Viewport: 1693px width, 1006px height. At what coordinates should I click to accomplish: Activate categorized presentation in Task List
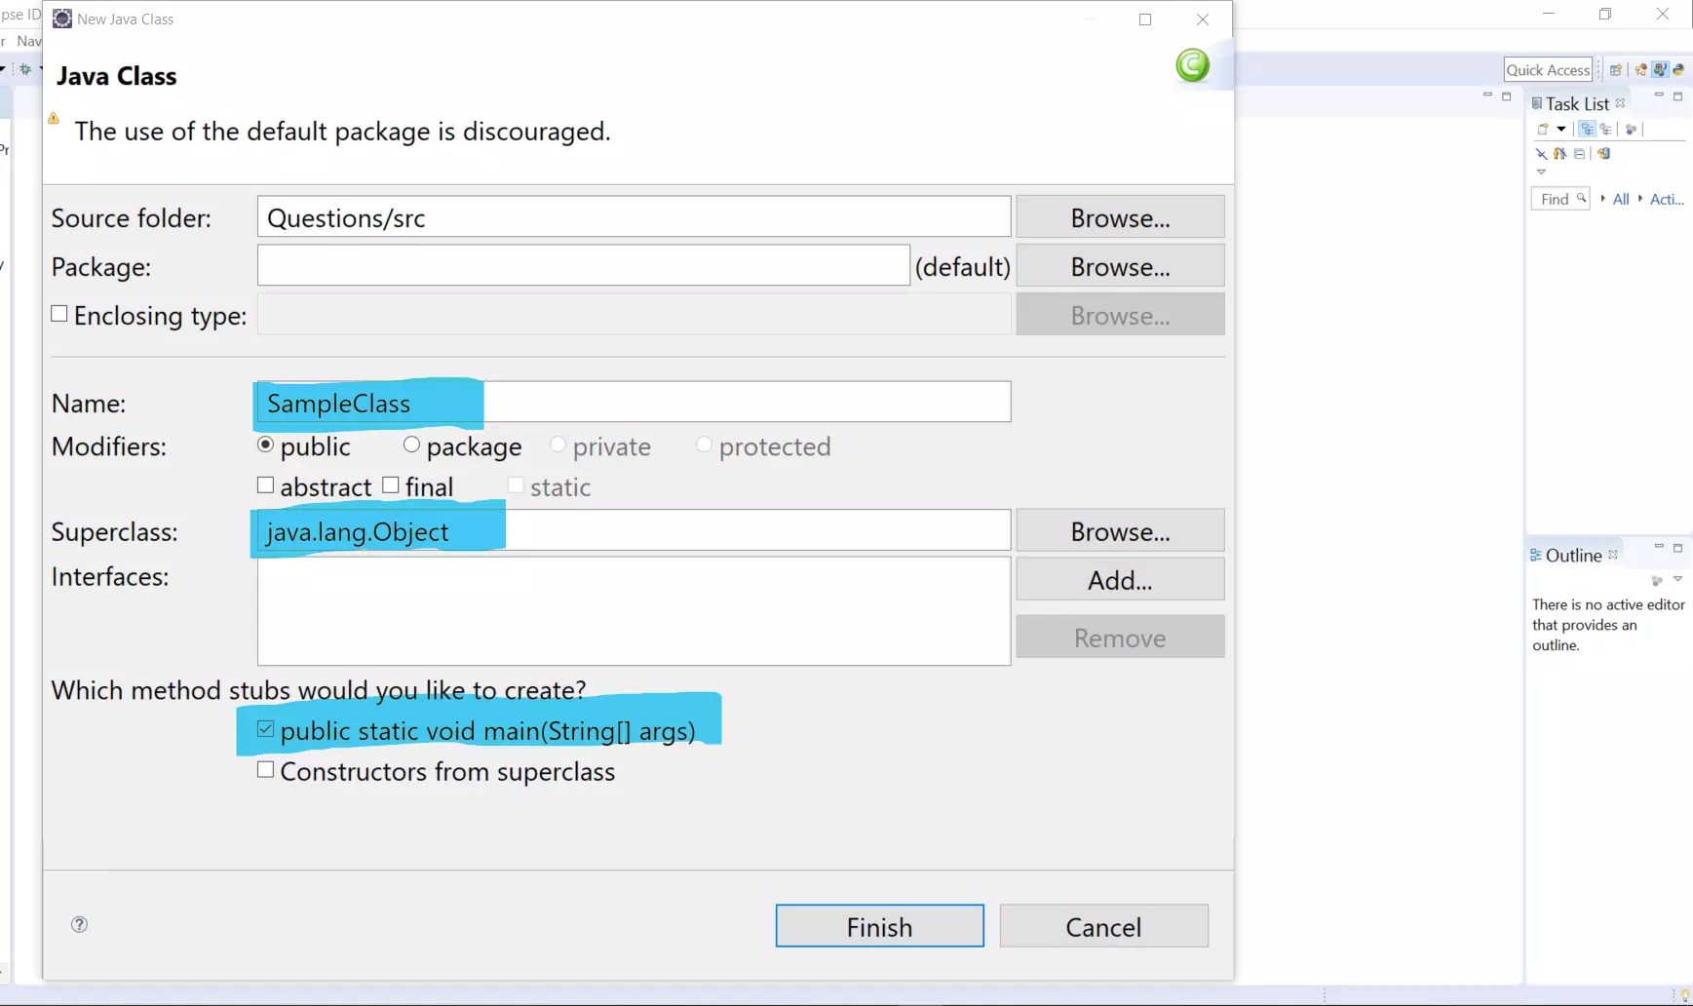pyautogui.click(x=1588, y=130)
